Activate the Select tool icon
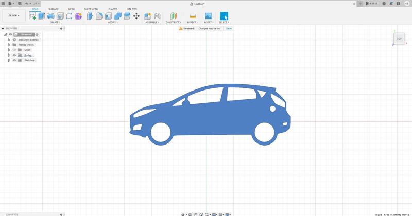 pos(224,16)
